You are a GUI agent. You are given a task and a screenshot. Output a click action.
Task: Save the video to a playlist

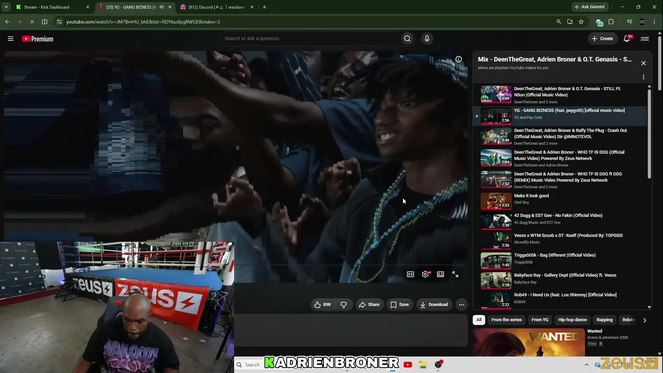(399, 305)
